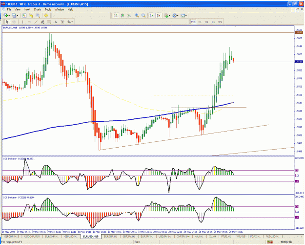Click the Navigator folder-star icon
This screenshot has height=245, width=305.
31,15
